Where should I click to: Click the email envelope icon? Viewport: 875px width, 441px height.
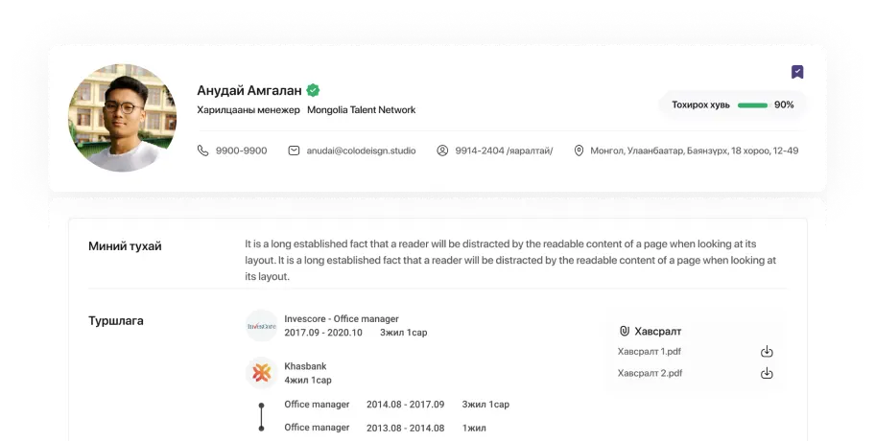pos(294,151)
